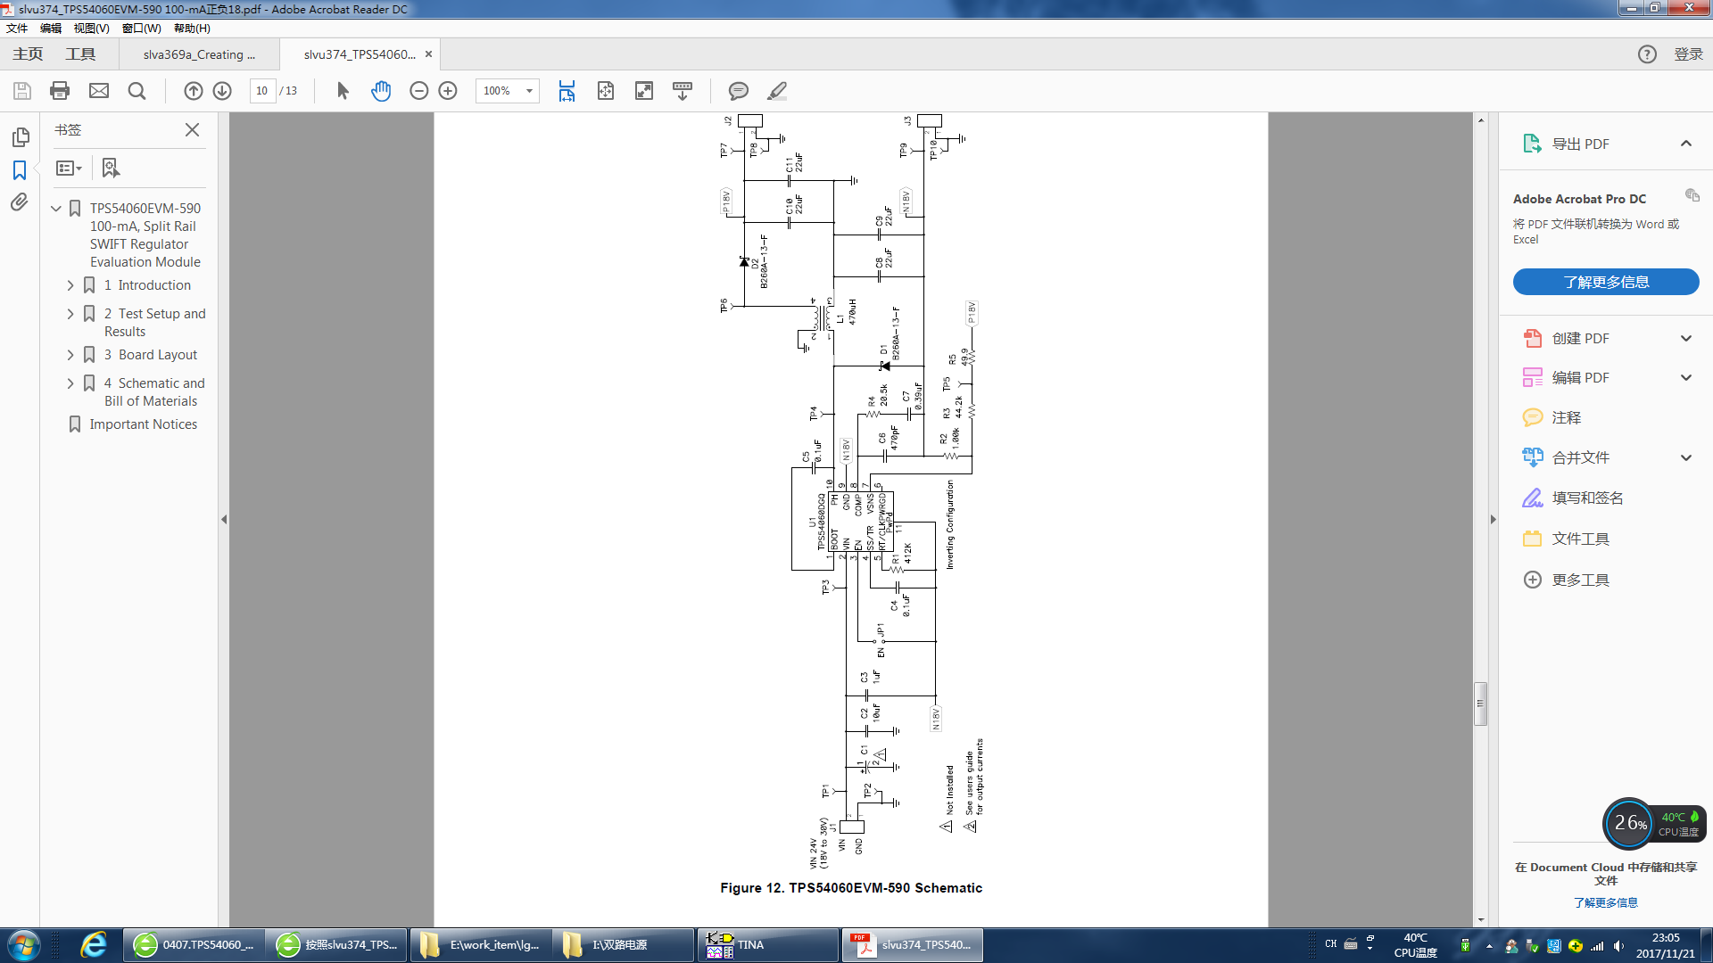Screen dimensions: 1713x963
Task: Go to next page arrow
Action: (222, 91)
